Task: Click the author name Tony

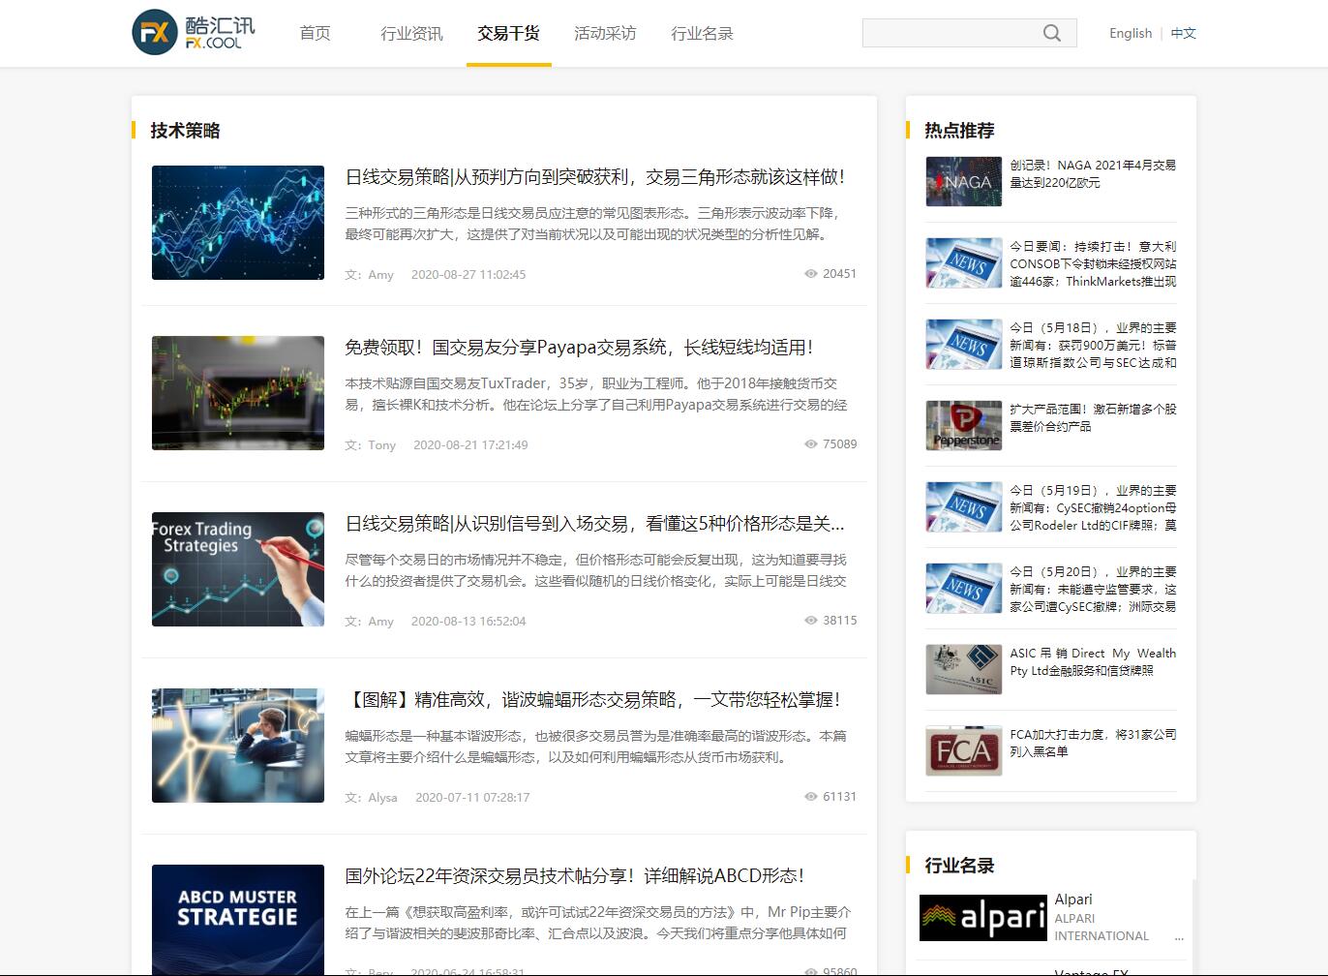Action: click(380, 445)
